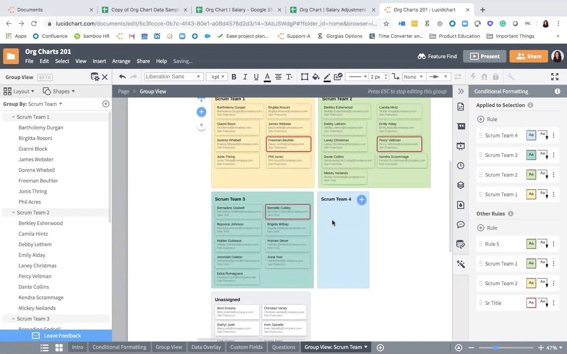Click the Scrum Team 4 blue color swatch
Screen dimensions: 567x354
coord(531,135)
